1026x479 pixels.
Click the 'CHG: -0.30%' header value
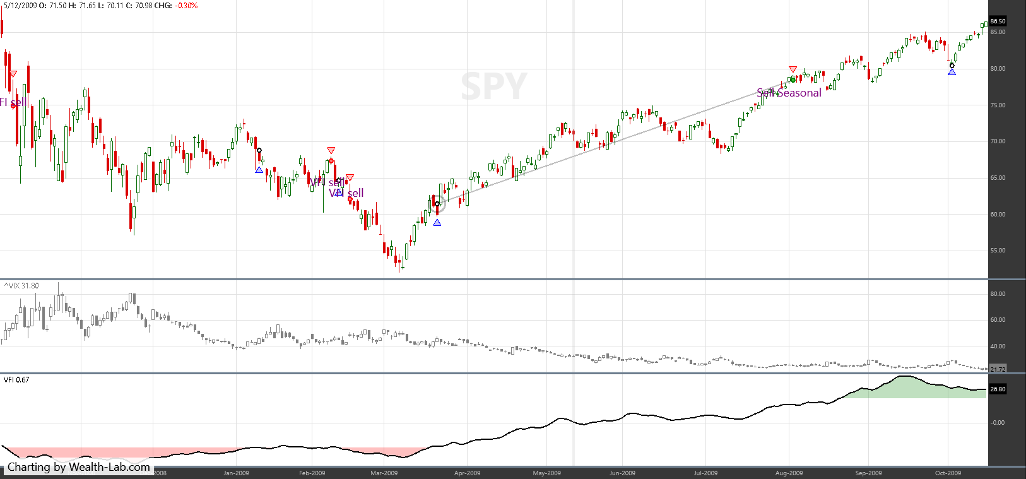coord(175,6)
